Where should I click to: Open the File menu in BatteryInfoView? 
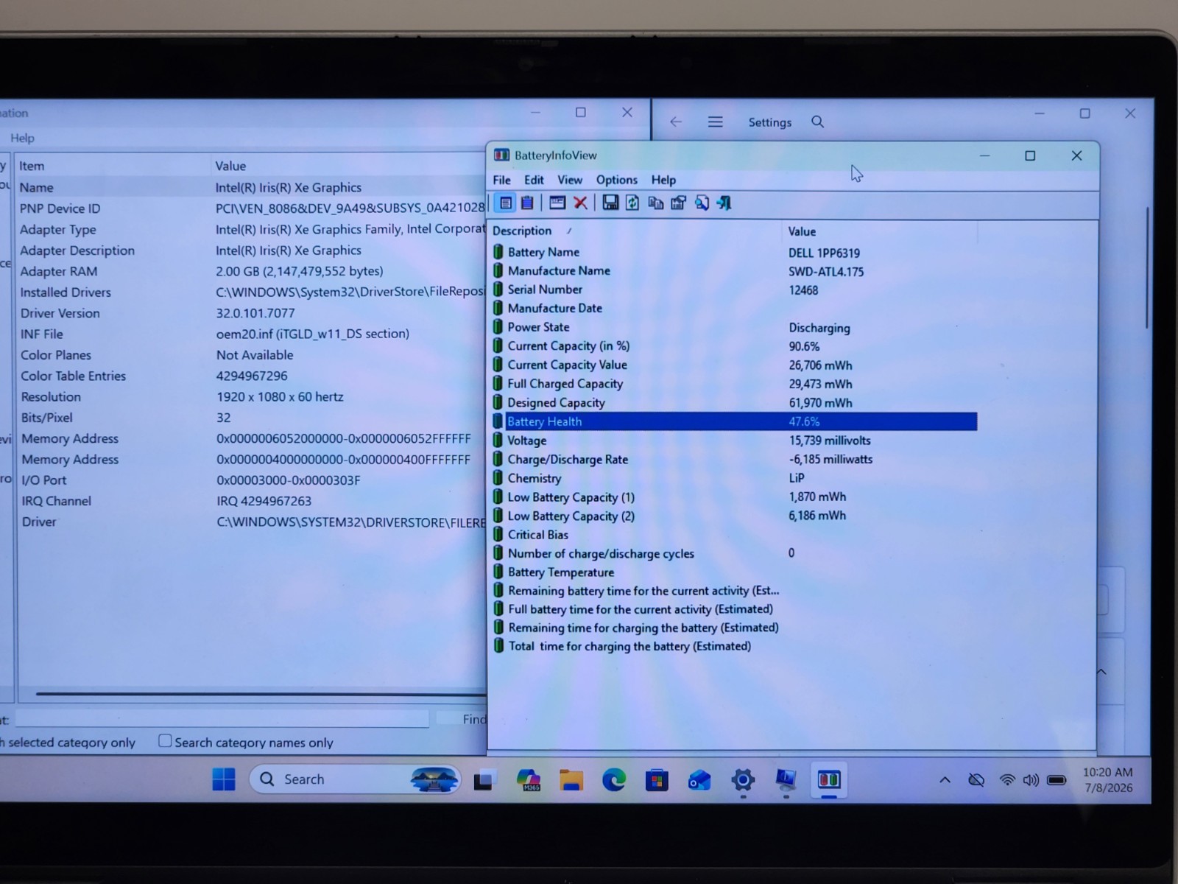click(501, 180)
